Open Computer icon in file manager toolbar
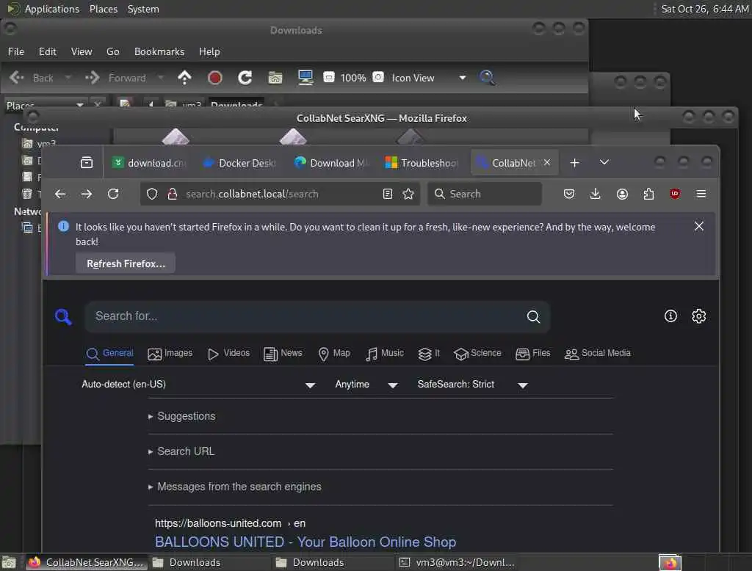Image resolution: width=752 pixels, height=571 pixels. click(x=305, y=78)
